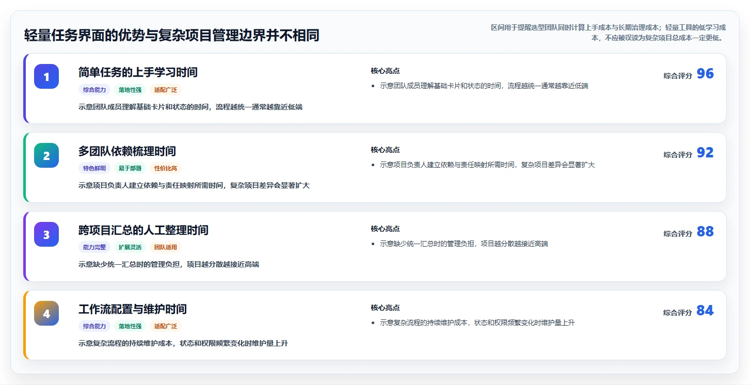Viewport: 750px width, 385px height.
Task: Open the 多团队依赖梳理时间 card title
Action: tap(127, 151)
